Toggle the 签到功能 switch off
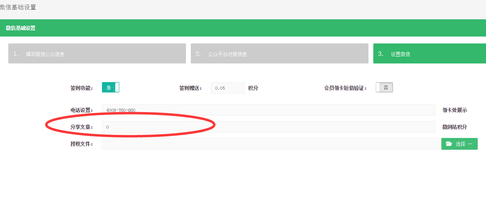The image size is (486, 199). (x=111, y=88)
